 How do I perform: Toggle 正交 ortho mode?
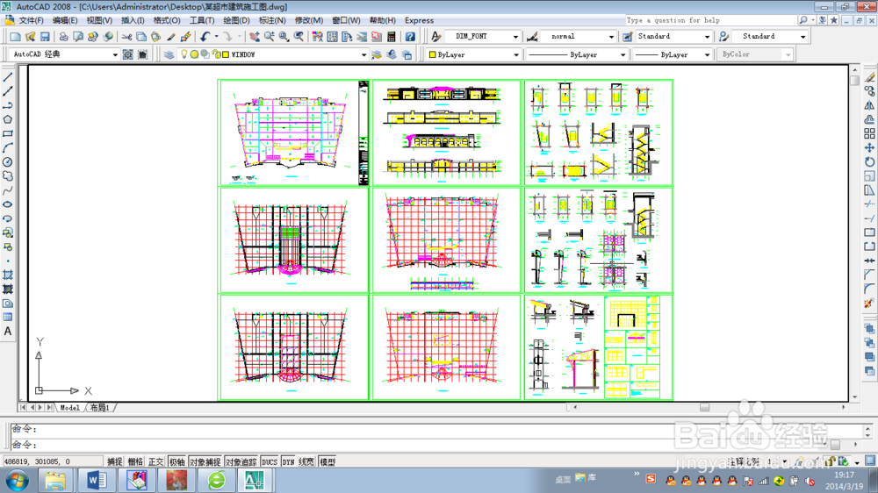point(155,461)
